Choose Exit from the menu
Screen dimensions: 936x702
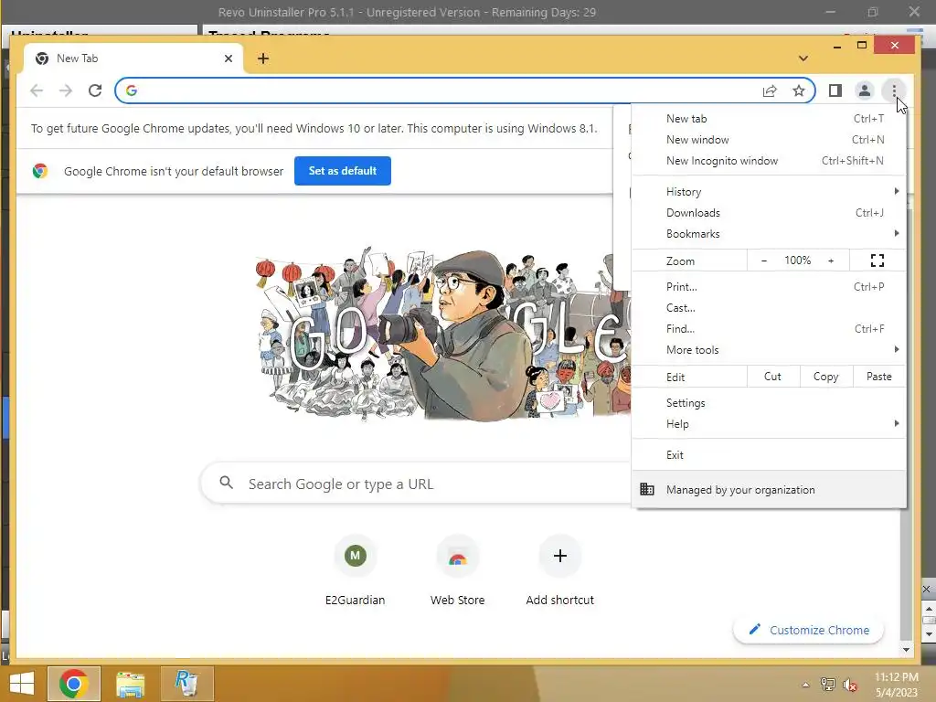pyautogui.click(x=769, y=455)
